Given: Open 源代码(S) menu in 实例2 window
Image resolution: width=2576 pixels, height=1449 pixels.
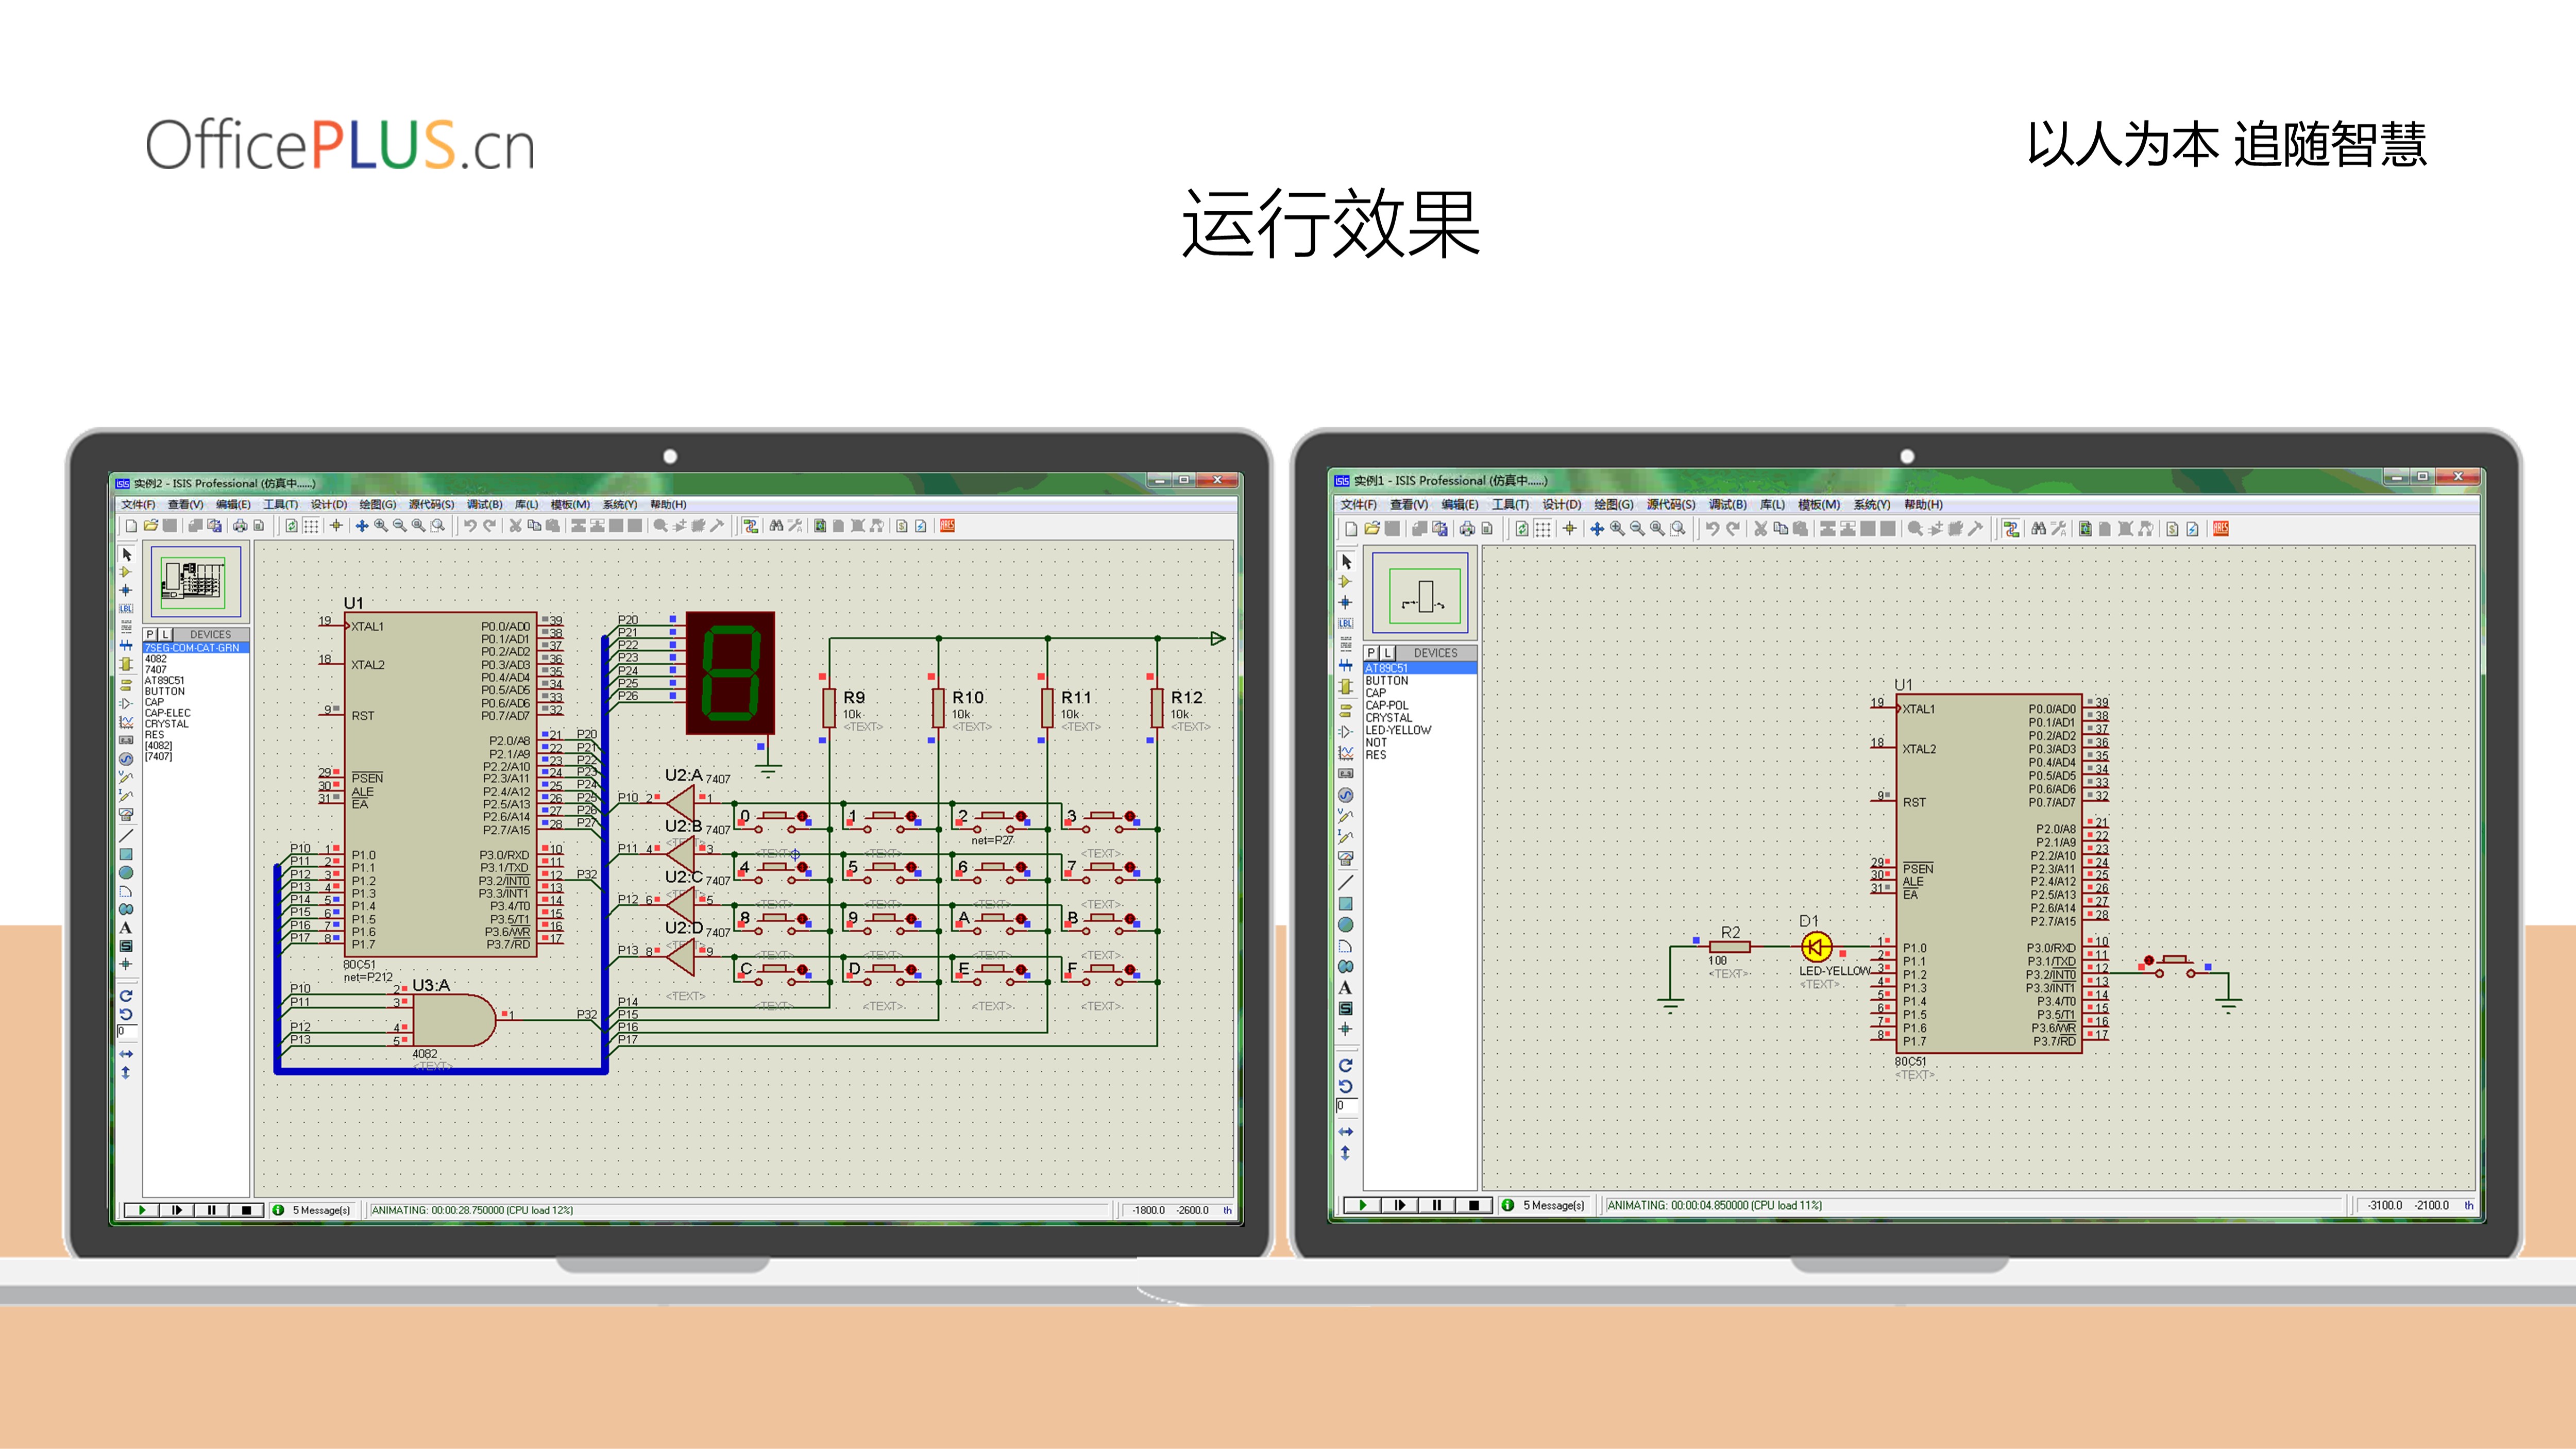Looking at the screenshot, I should (x=431, y=504).
